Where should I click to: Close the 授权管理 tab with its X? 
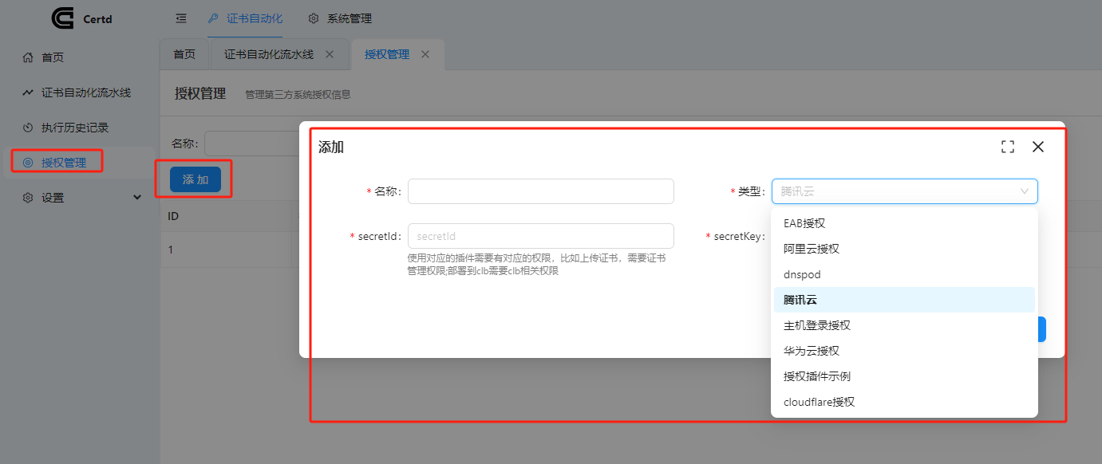click(425, 54)
